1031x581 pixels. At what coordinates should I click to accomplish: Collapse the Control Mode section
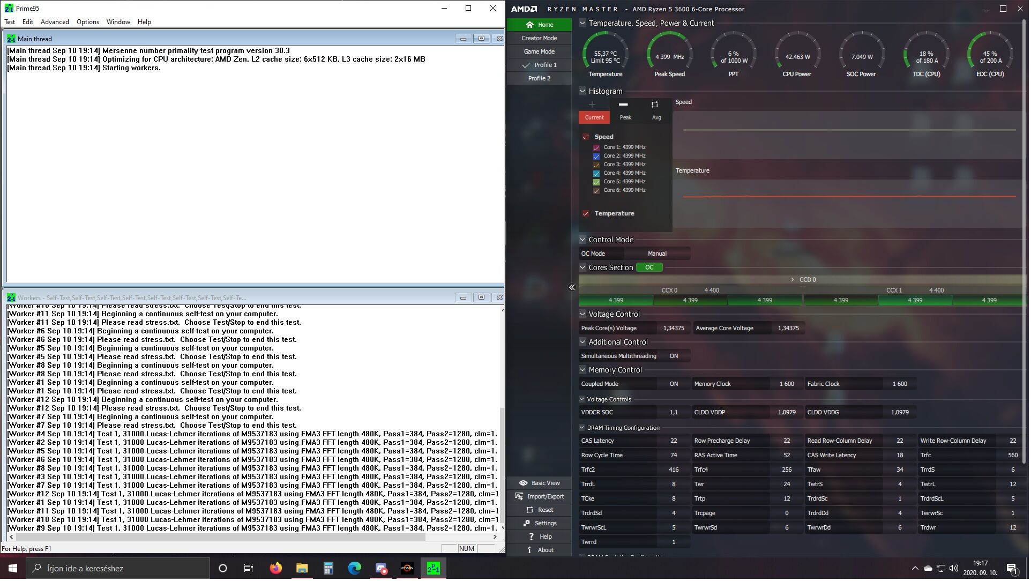point(584,240)
